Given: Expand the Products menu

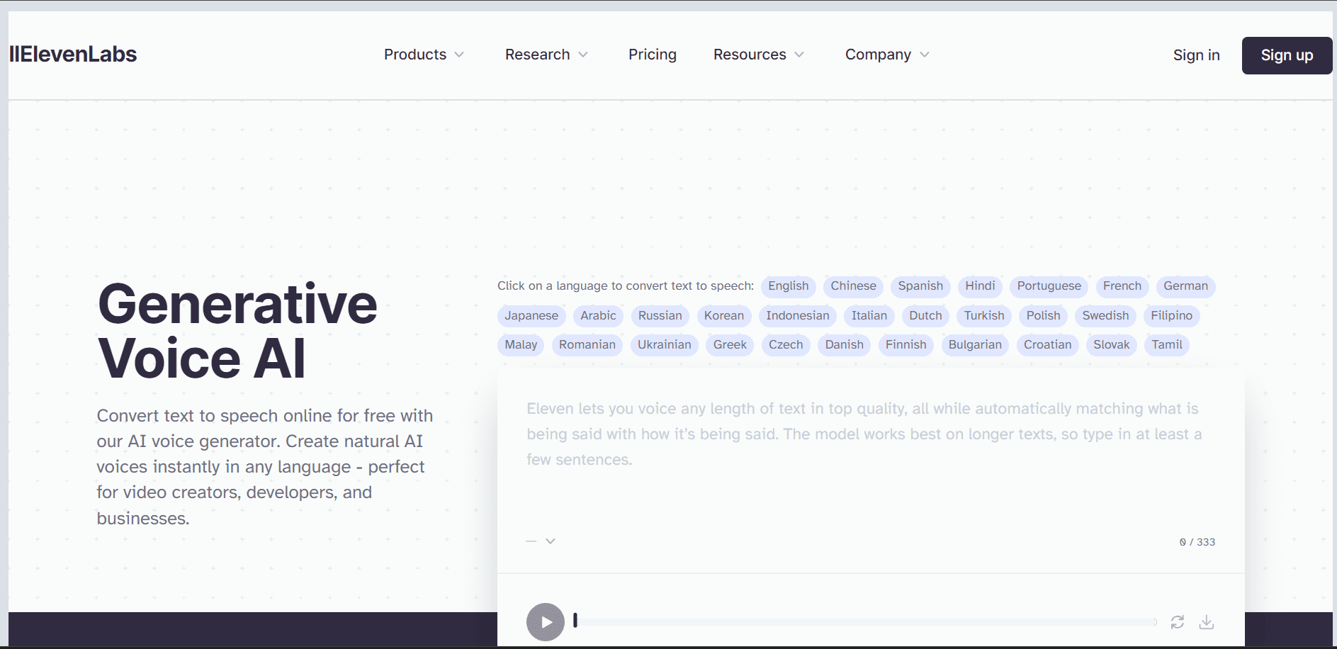Looking at the screenshot, I should coord(423,55).
